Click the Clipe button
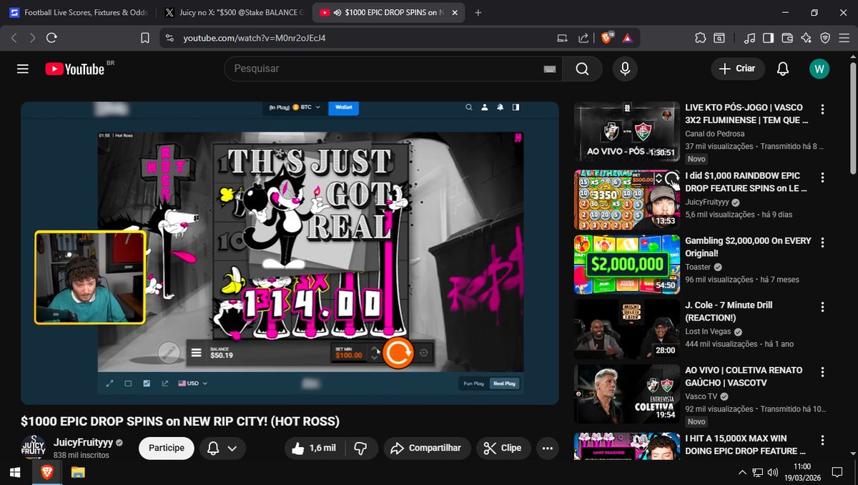Viewport: 858px width, 485px height. 503,448
